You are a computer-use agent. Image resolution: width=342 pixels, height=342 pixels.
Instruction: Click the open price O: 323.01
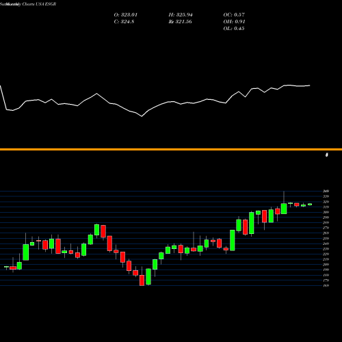click(126, 15)
